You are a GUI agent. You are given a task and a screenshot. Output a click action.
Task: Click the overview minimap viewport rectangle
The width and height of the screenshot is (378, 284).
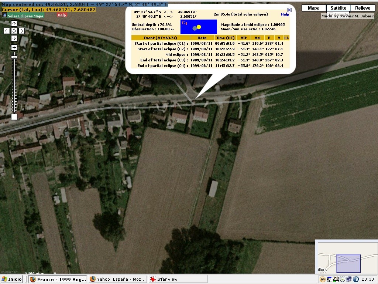click(x=348, y=263)
